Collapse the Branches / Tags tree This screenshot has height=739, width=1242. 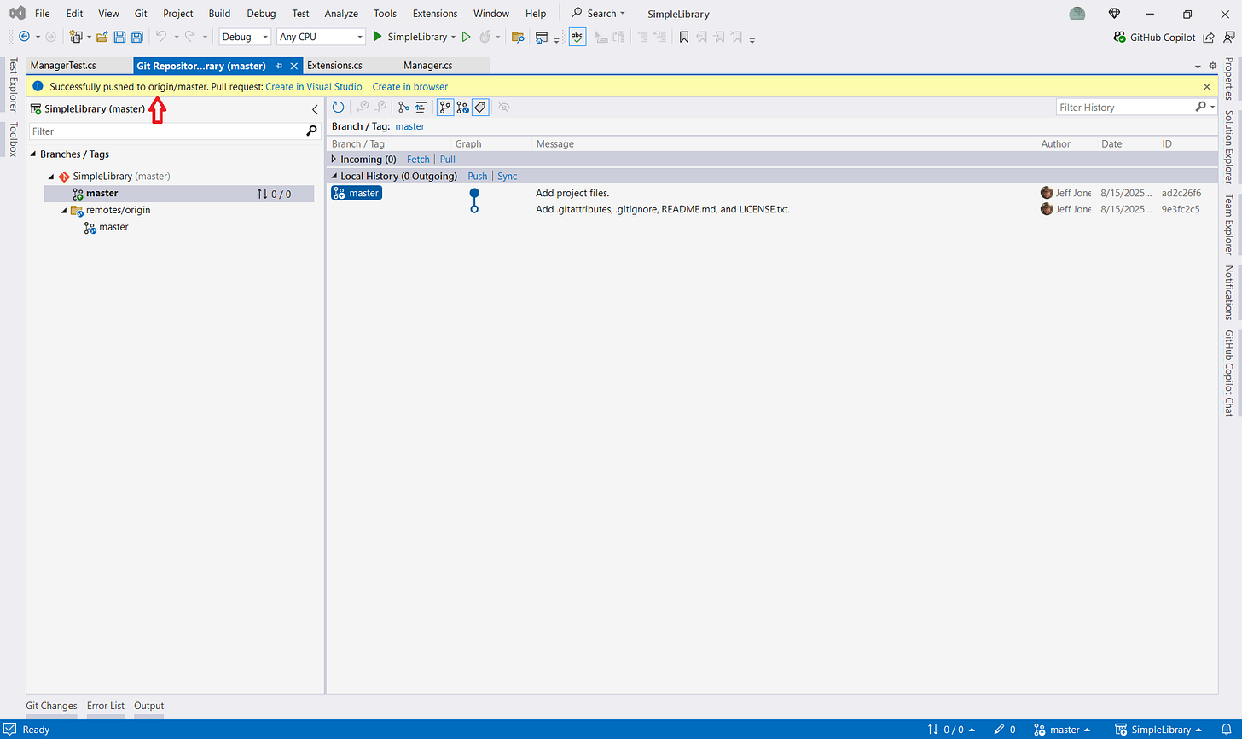pyautogui.click(x=34, y=154)
